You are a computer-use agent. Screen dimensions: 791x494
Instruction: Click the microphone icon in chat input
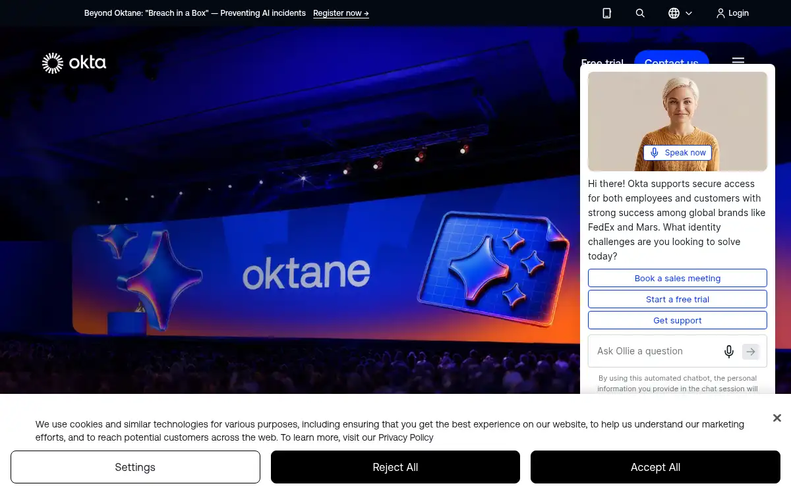[x=729, y=352]
